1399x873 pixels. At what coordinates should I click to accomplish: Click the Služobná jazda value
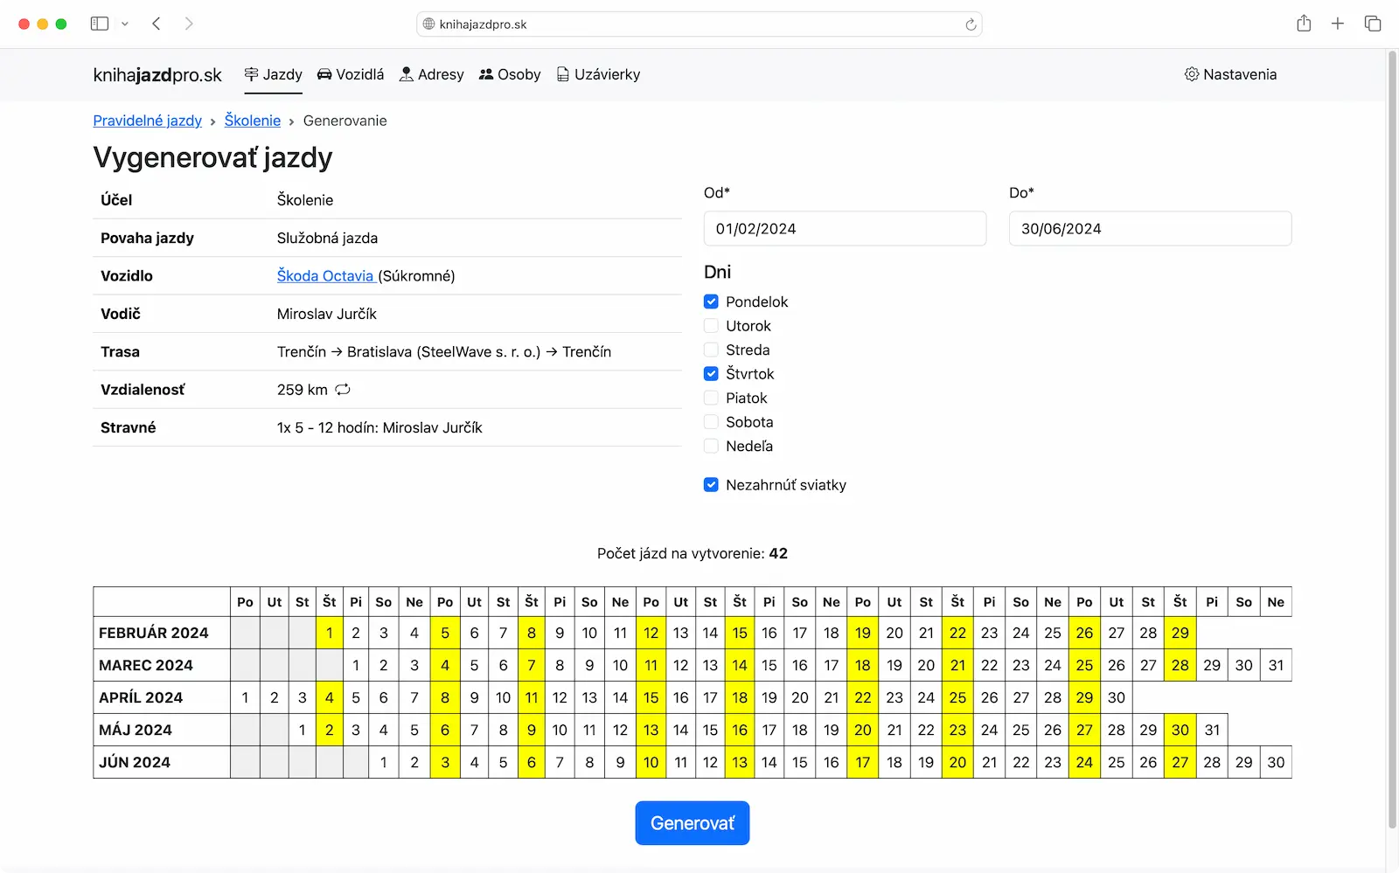click(328, 238)
